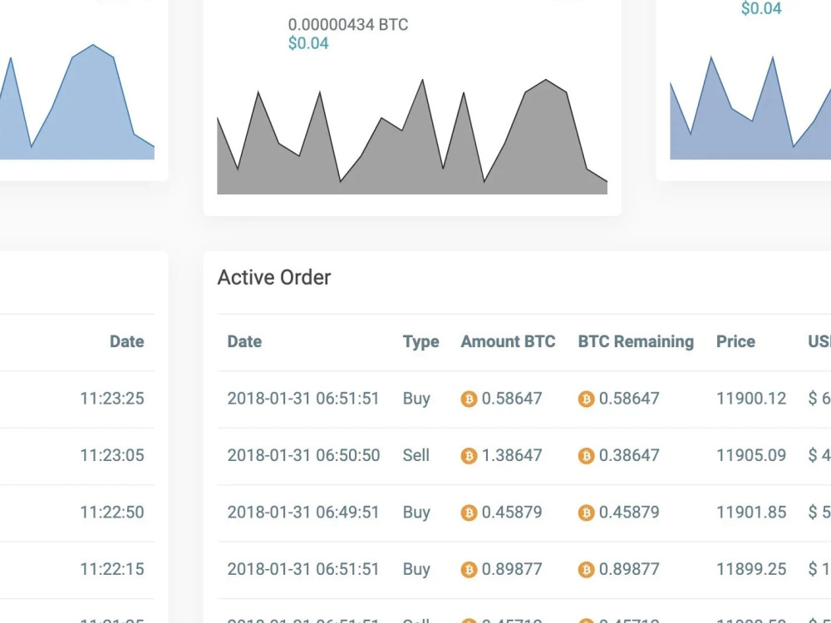831x623 pixels.
Task: Select time 11:23:25 in left table
Action: (x=112, y=399)
